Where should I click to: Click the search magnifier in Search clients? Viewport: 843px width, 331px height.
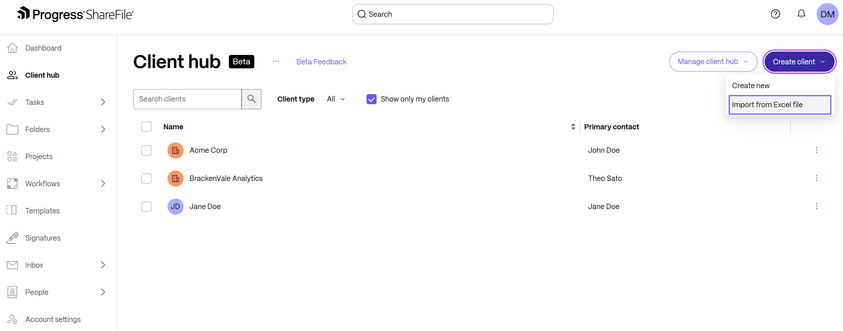coord(251,99)
